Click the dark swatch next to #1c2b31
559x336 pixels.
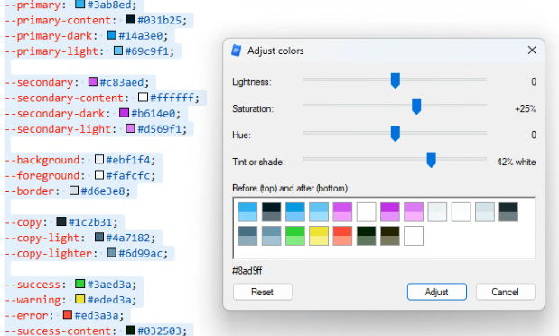(61, 221)
